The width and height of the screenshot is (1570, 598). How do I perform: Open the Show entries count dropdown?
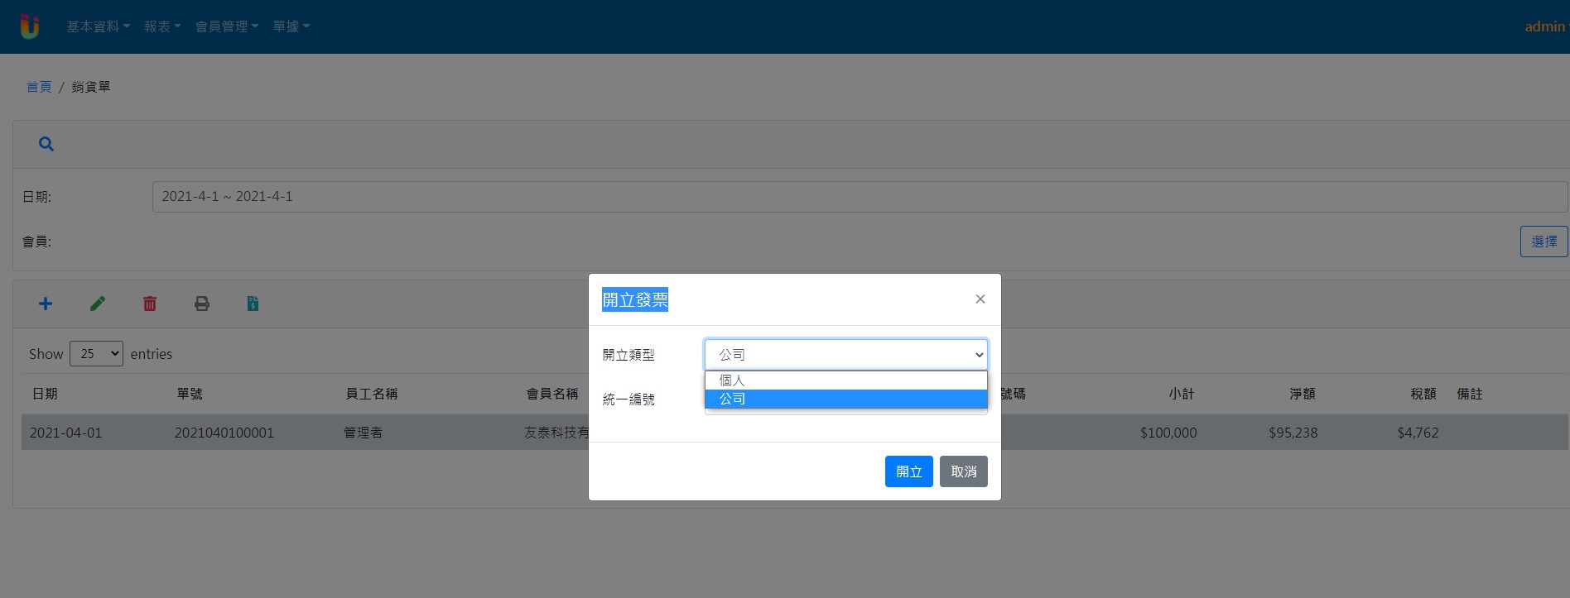pos(96,354)
